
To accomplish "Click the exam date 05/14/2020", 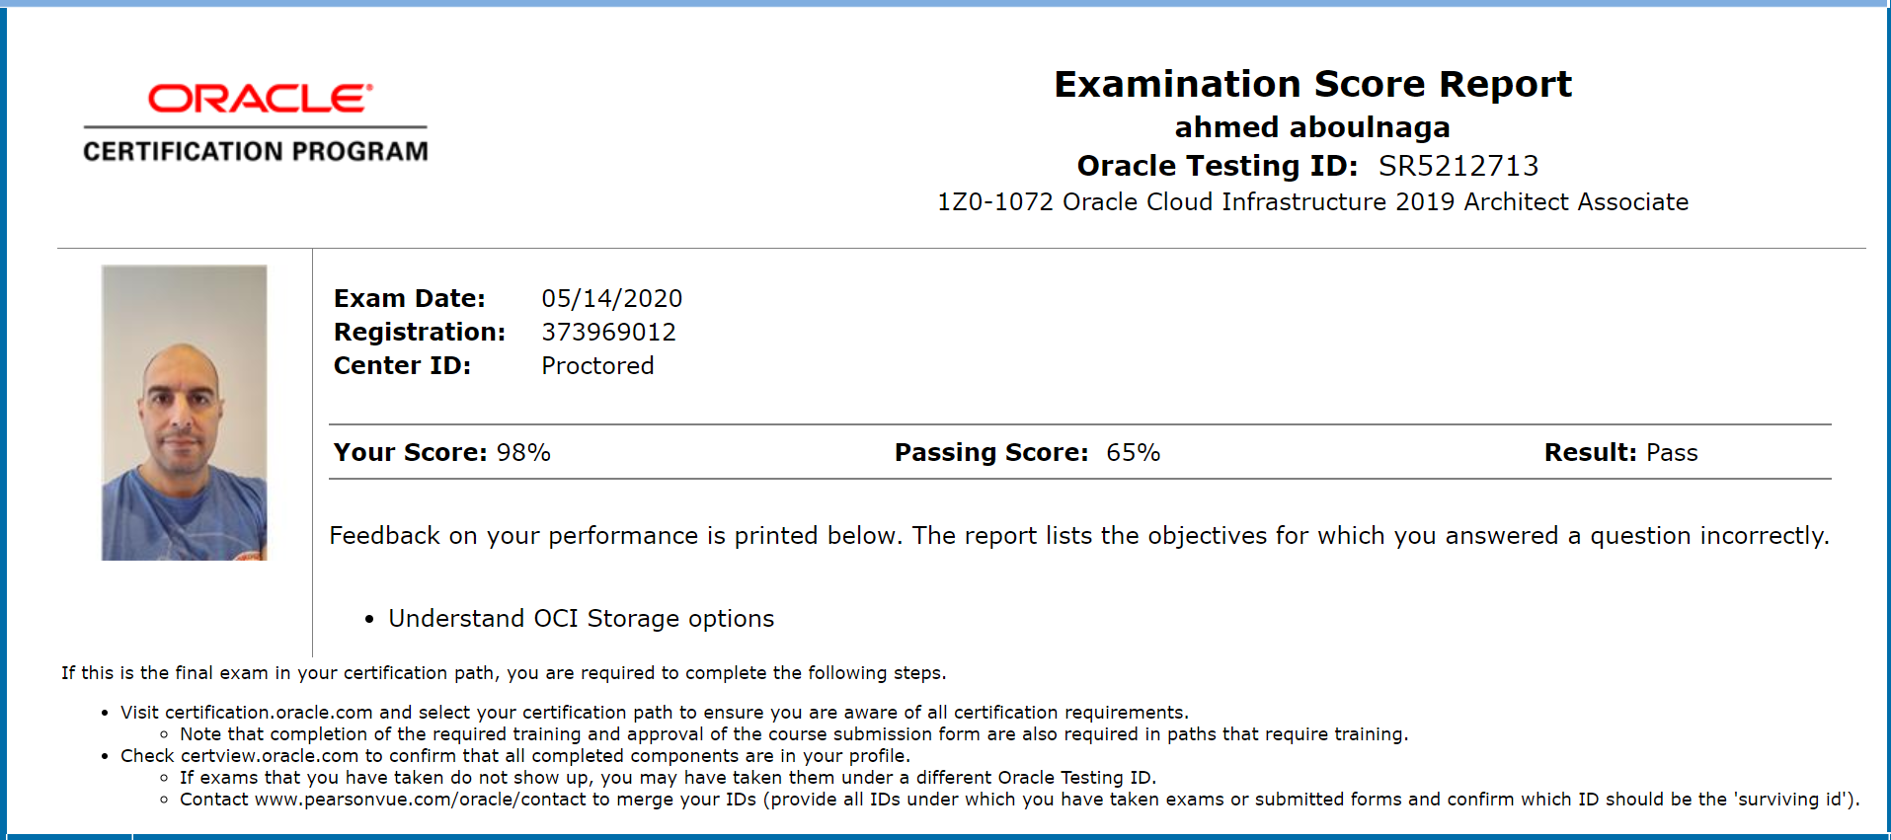I will (x=611, y=298).
